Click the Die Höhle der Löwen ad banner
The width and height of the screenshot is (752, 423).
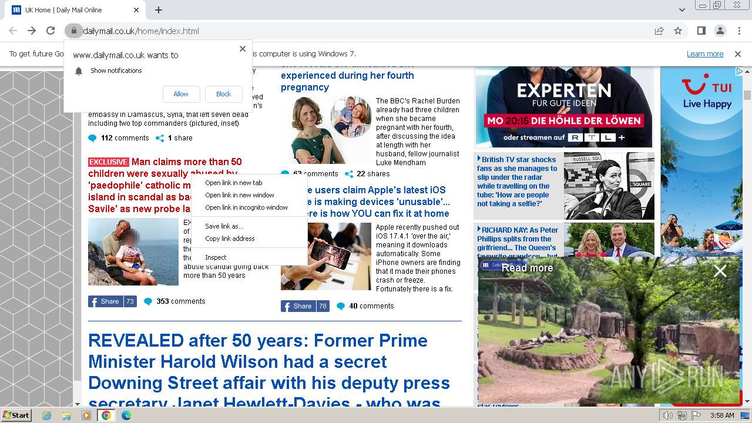[x=564, y=107]
